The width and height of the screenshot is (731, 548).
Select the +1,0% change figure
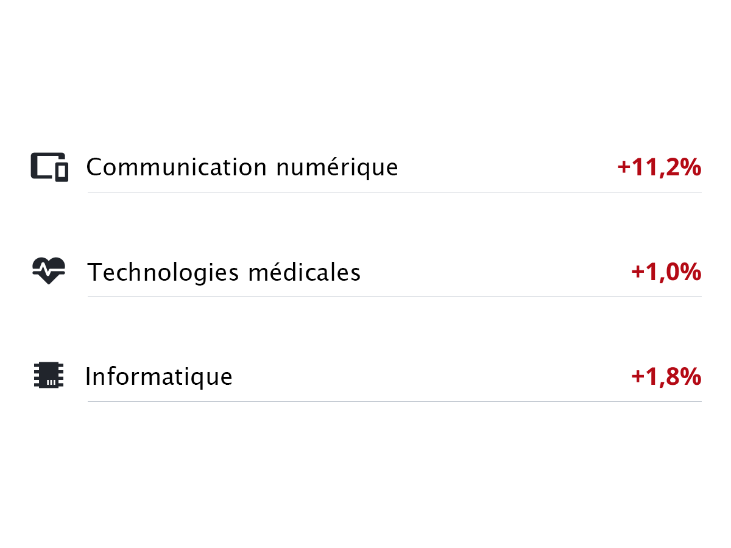666,272
